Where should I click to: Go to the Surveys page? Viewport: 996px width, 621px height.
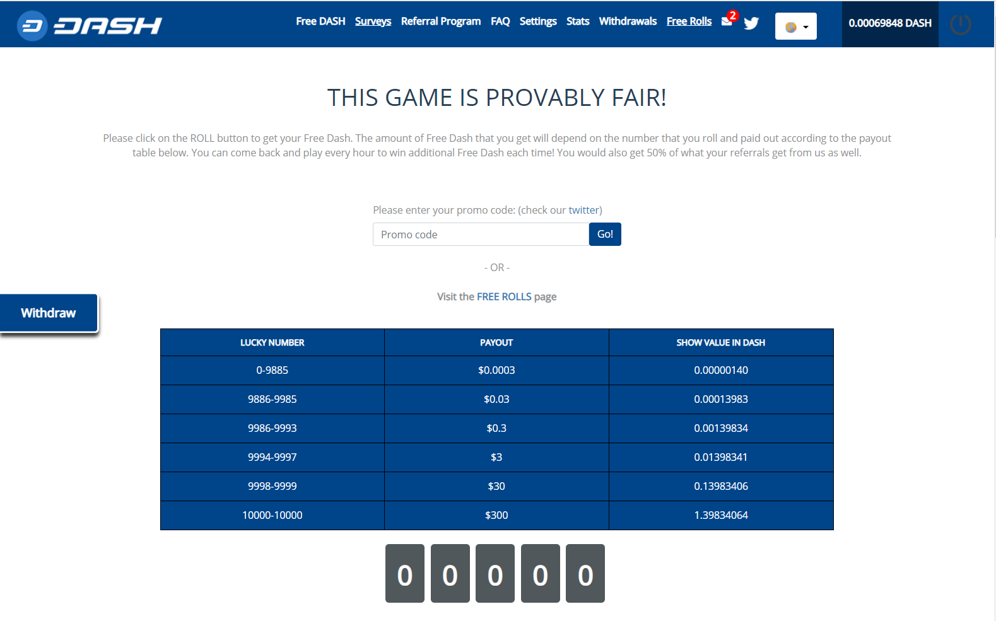click(x=373, y=21)
